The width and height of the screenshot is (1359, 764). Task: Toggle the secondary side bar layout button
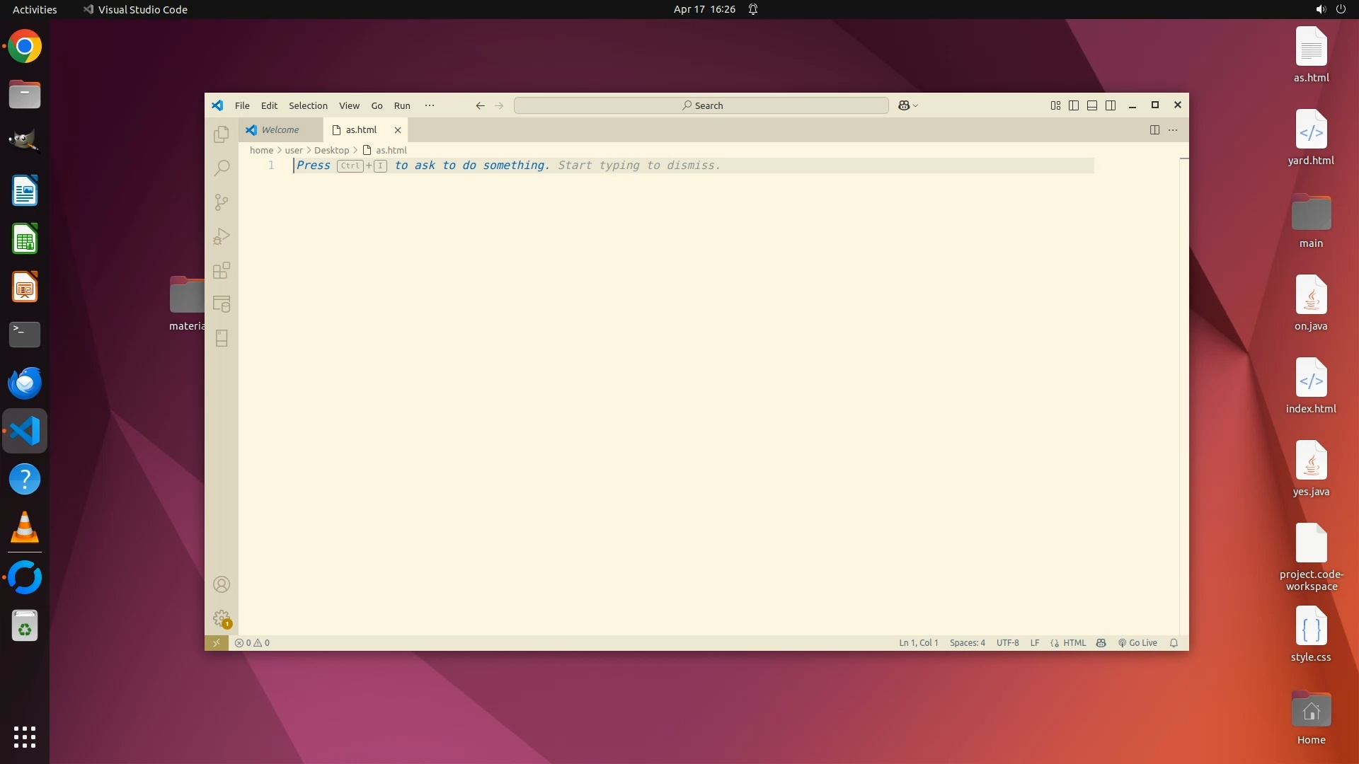click(x=1111, y=105)
